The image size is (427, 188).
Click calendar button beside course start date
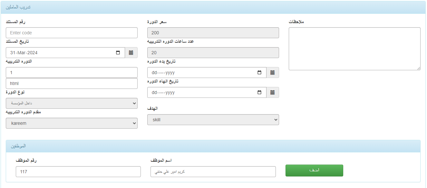[272, 73]
